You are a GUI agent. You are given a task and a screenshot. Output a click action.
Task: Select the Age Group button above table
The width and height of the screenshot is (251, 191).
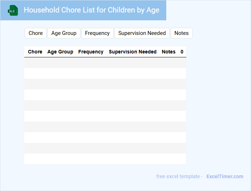click(x=64, y=33)
